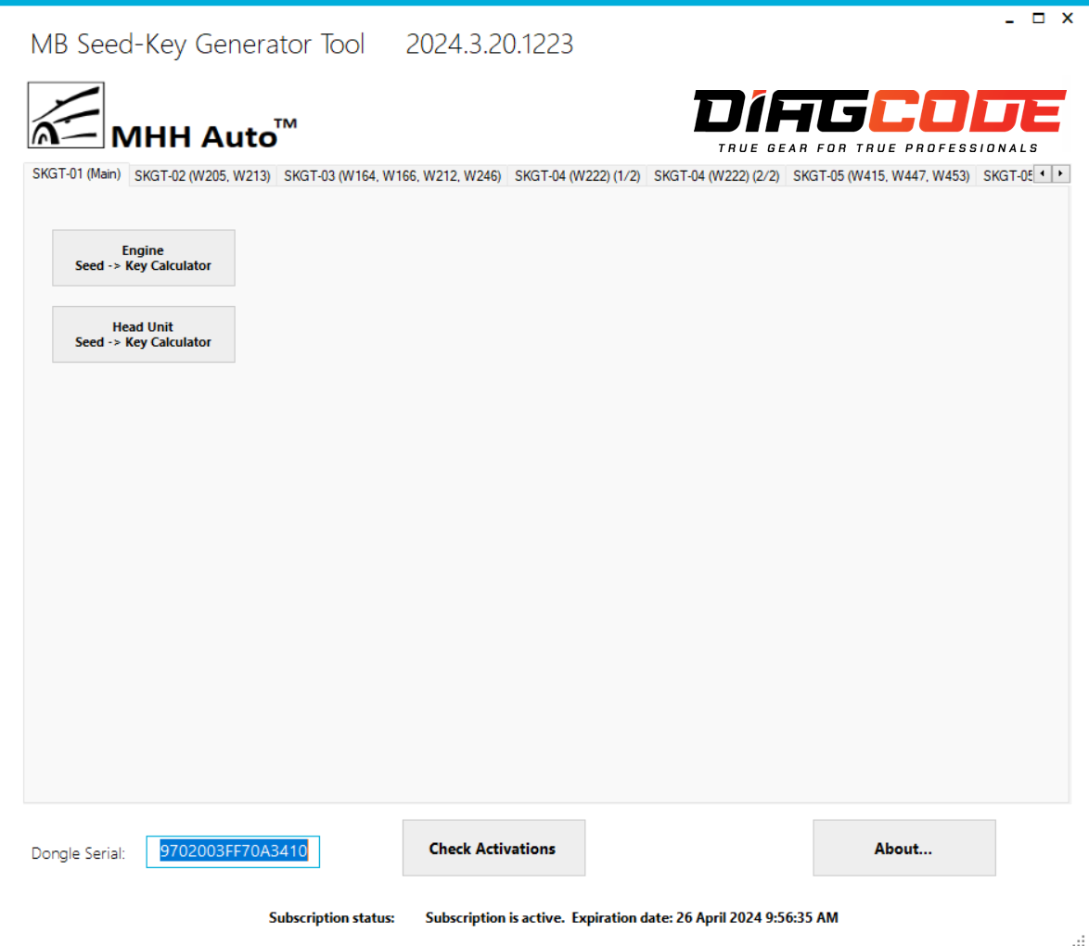Screen dimensions: 1089x946
Task: Launch the Head Unit Seed -> Key Calculator
Action: click(x=144, y=334)
